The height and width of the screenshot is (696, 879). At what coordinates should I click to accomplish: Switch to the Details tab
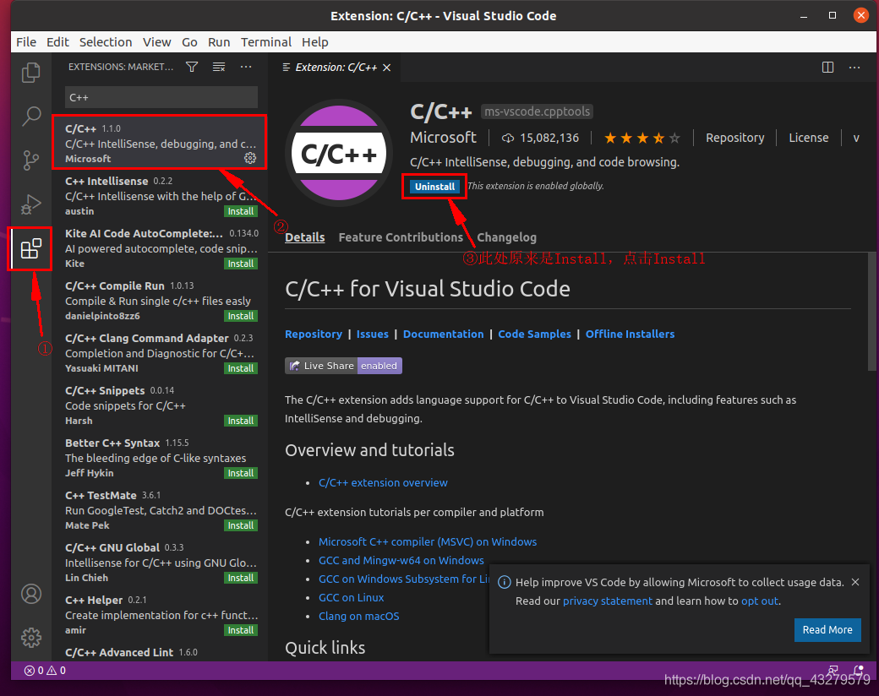coord(304,237)
